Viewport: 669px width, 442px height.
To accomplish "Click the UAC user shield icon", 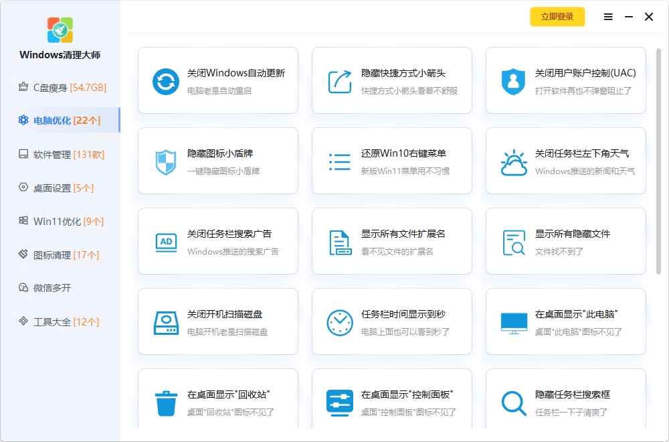I will [514, 81].
